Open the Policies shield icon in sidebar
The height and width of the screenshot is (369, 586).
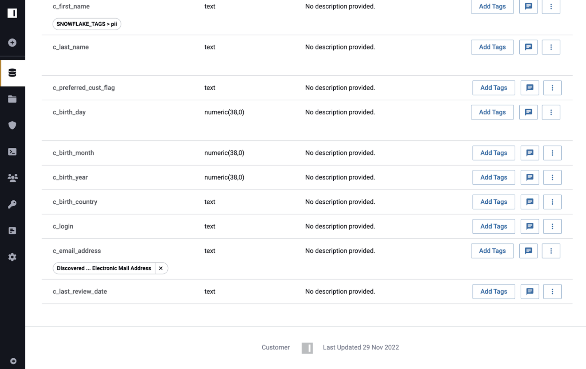pyautogui.click(x=12, y=125)
